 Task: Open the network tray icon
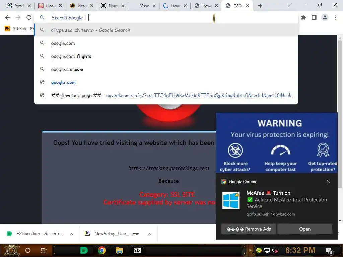point(267,250)
